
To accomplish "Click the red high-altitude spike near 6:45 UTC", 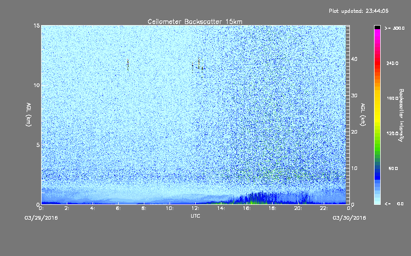I will click(128, 65).
